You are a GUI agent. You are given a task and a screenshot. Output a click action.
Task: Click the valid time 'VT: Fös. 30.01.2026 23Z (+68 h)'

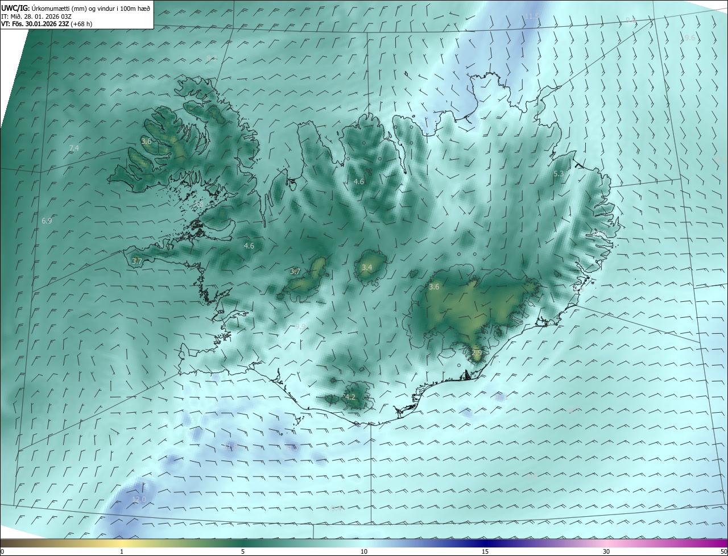(47, 24)
